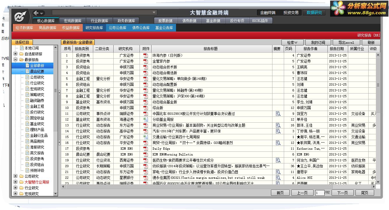Click 刷新 refresh button
Image resolution: width=389 pixels, height=210 pixels.
(371, 43)
